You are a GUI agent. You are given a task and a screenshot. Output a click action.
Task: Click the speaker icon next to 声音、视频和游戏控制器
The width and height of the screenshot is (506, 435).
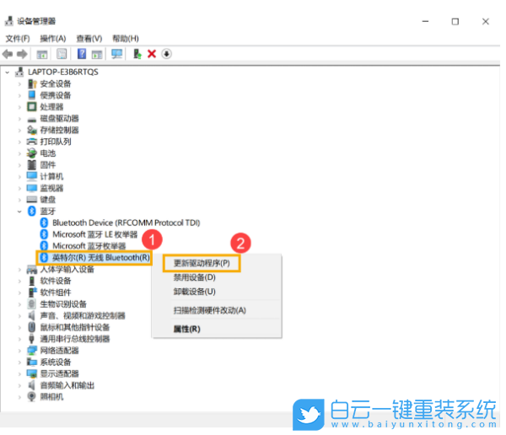point(32,315)
